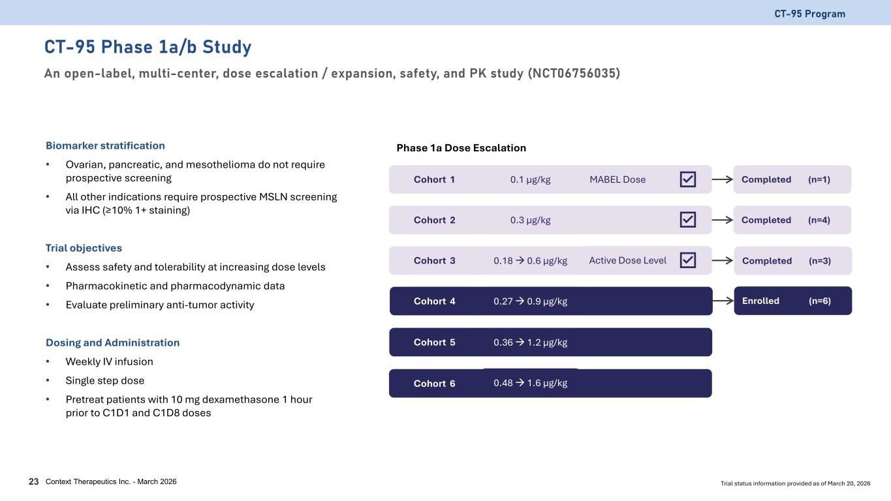Click the Biomarker stratification heading
891x501 pixels.
pyautogui.click(x=105, y=145)
